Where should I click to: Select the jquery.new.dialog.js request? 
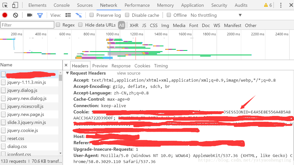click(29, 98)
